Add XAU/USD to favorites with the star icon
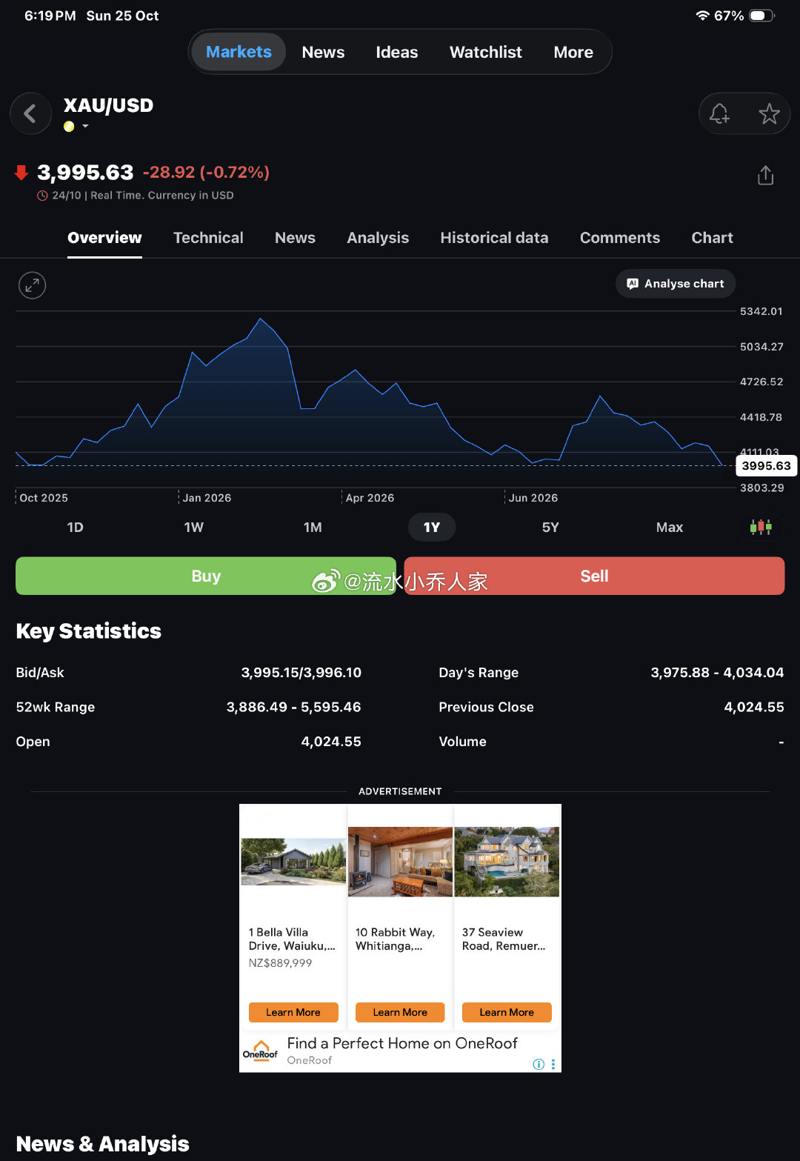Screen dimensions: 800x1161 coord(769,113)
